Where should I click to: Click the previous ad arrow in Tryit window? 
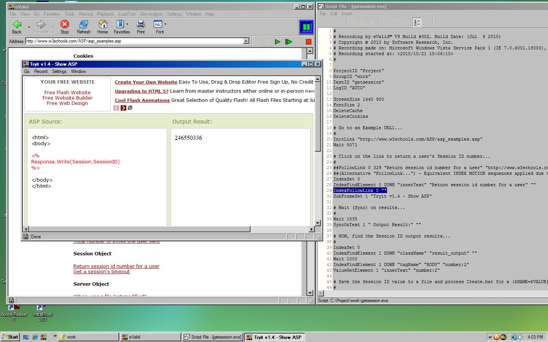(116, 108)
